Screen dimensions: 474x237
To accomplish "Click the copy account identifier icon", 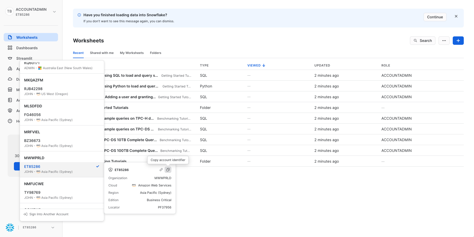I will click(x=168, y=170).
